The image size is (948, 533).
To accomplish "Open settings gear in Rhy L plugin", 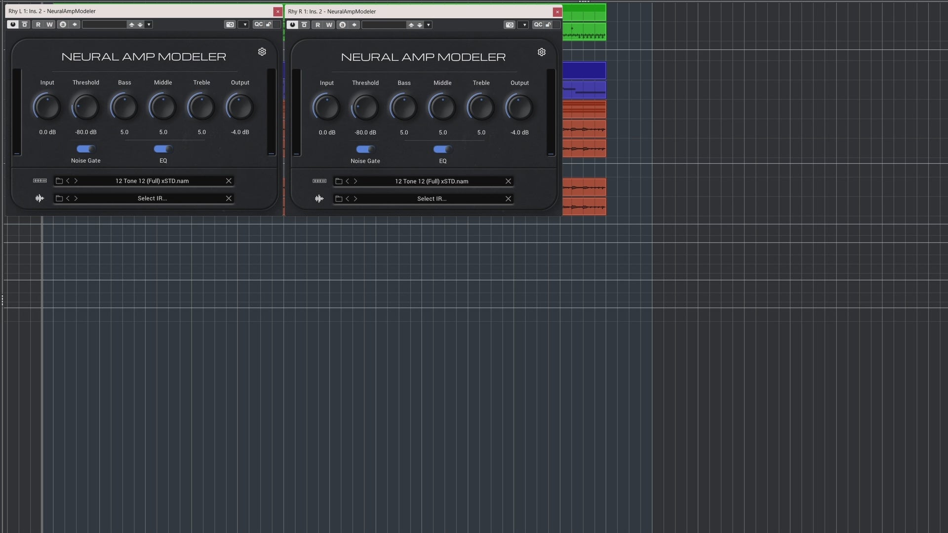I will point(262,52).
